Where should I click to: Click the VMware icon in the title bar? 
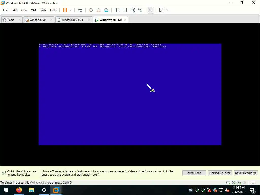(x=3, y=3)
